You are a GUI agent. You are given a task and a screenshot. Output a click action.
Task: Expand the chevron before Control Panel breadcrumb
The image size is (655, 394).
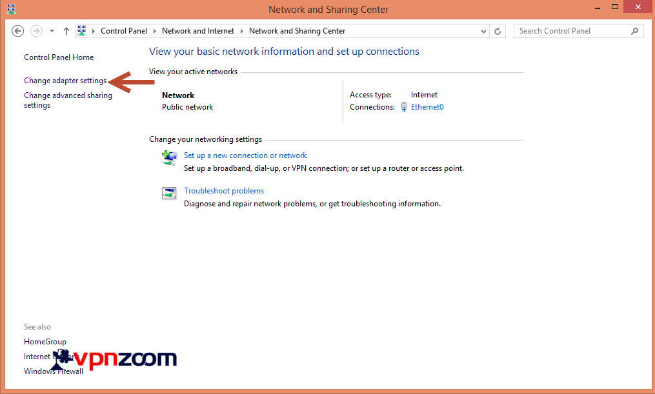click(x=94, y=31)
